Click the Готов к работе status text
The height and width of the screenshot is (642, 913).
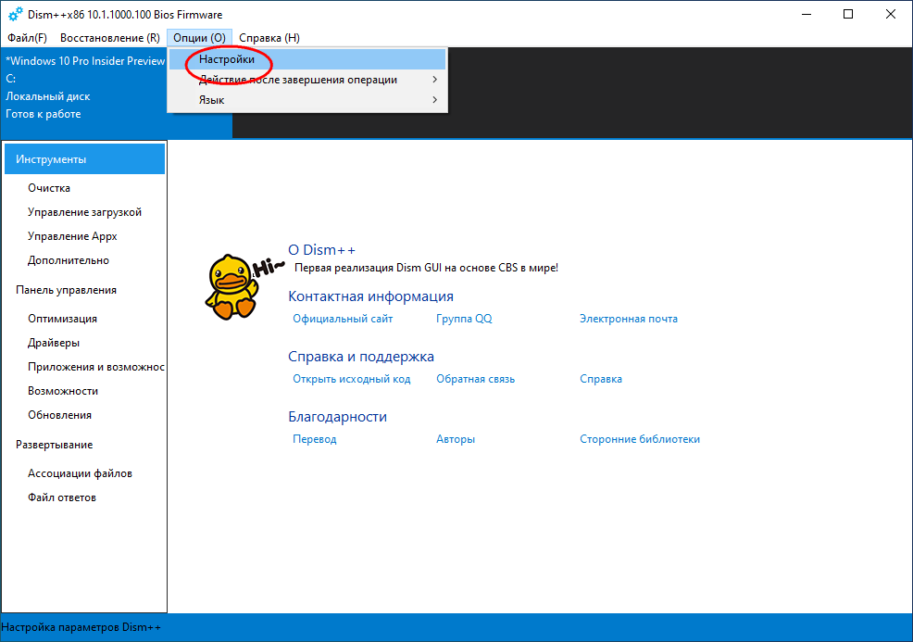[44, 114]
